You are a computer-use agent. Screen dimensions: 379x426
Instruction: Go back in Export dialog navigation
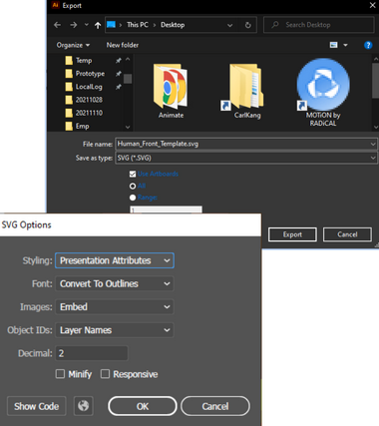pyautogui.click(x=57, y=25)
